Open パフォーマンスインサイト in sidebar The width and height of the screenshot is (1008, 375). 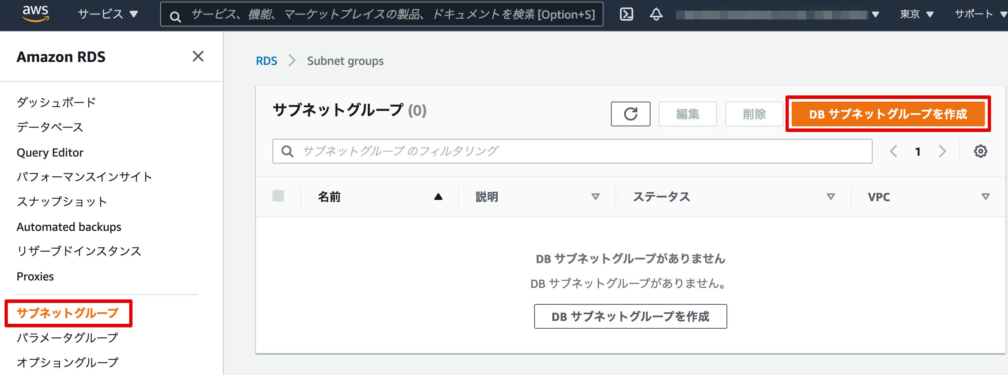point(85,177)
